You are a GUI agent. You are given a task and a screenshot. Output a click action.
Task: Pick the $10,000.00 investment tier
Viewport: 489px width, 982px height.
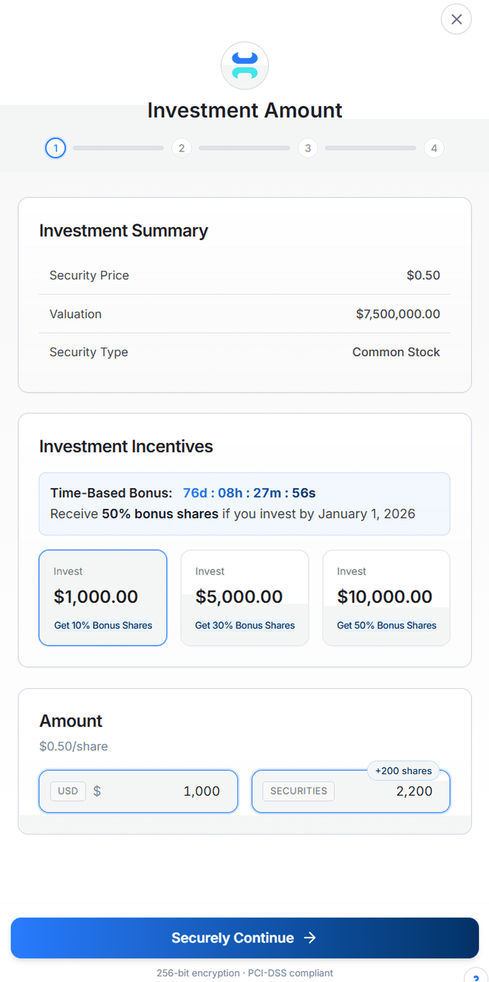pos(386,597)
